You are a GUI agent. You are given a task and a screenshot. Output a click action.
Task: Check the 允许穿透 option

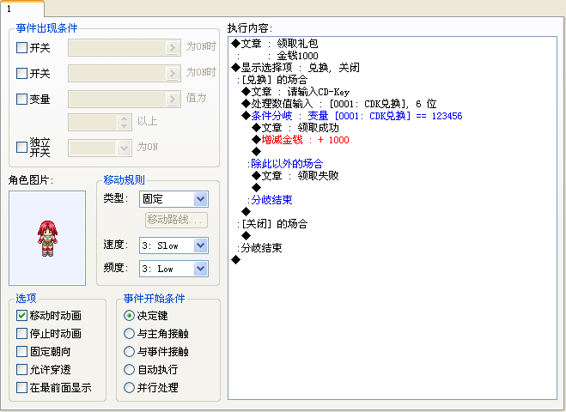click(21, 369)
